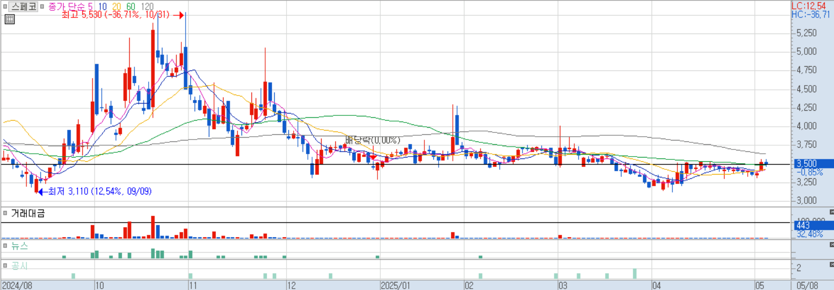834x290 pixels.
Task: Select the gray 120-day moving average label
Action: tap(147, 7)
